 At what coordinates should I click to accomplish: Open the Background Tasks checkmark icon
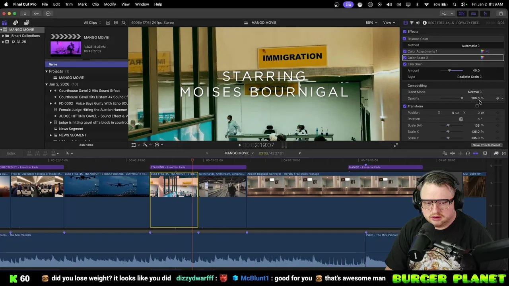[x=48, y=14]
